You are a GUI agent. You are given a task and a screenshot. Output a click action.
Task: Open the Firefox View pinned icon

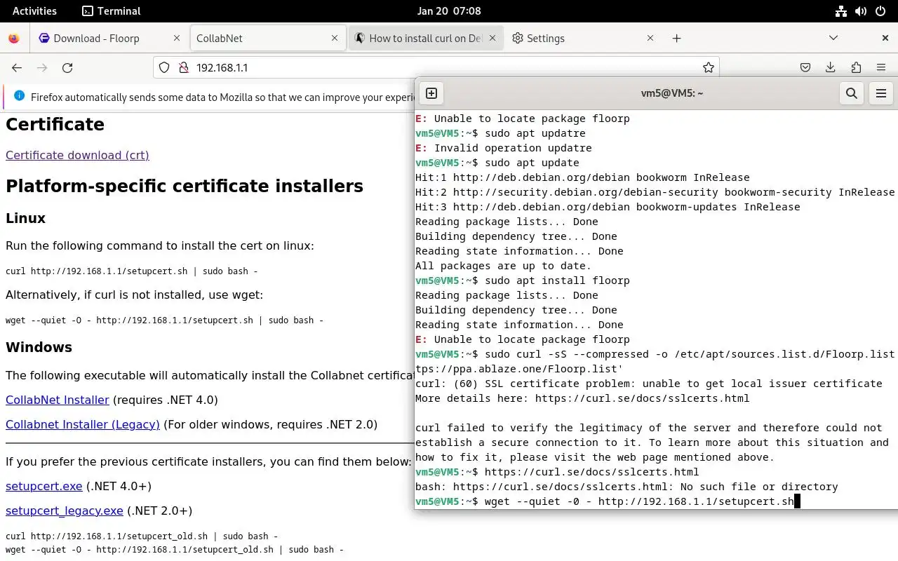click(x=14, y=39)
